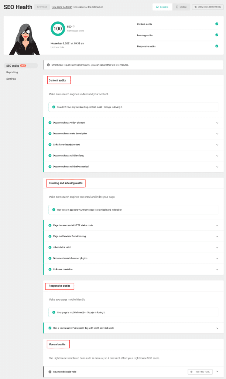Switch to the Mobile tab

[x=181, y=7]
